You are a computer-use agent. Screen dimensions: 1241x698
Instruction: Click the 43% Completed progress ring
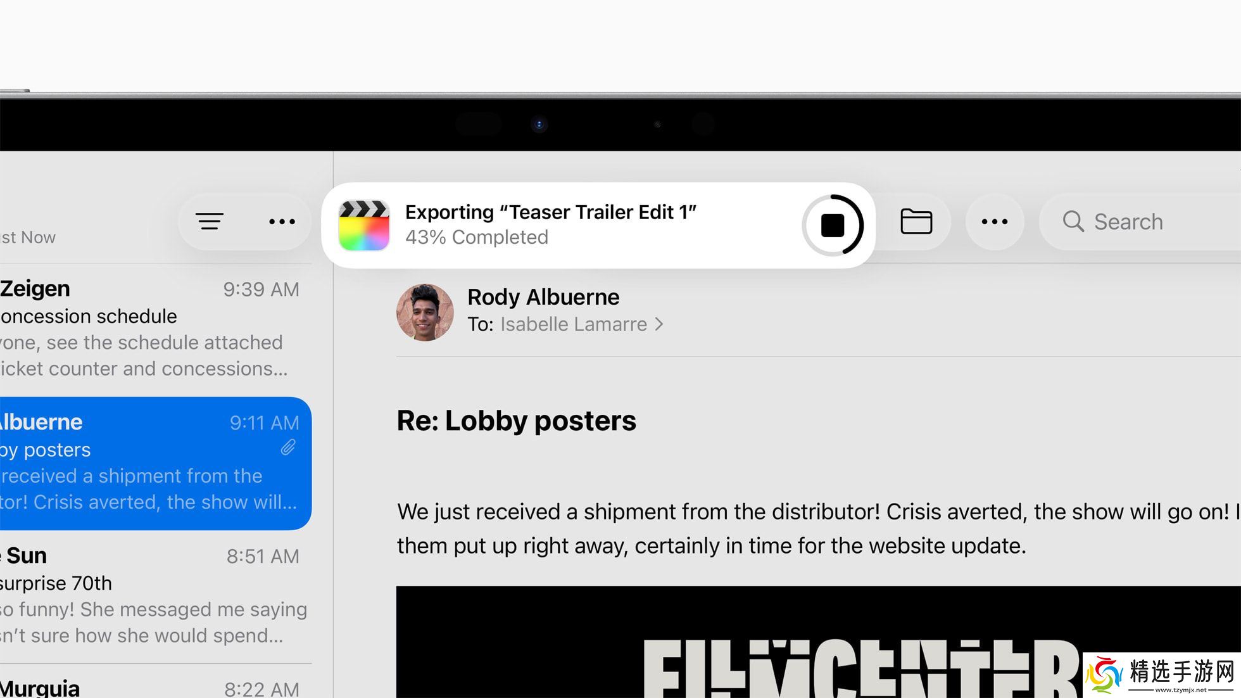(833, 225)
